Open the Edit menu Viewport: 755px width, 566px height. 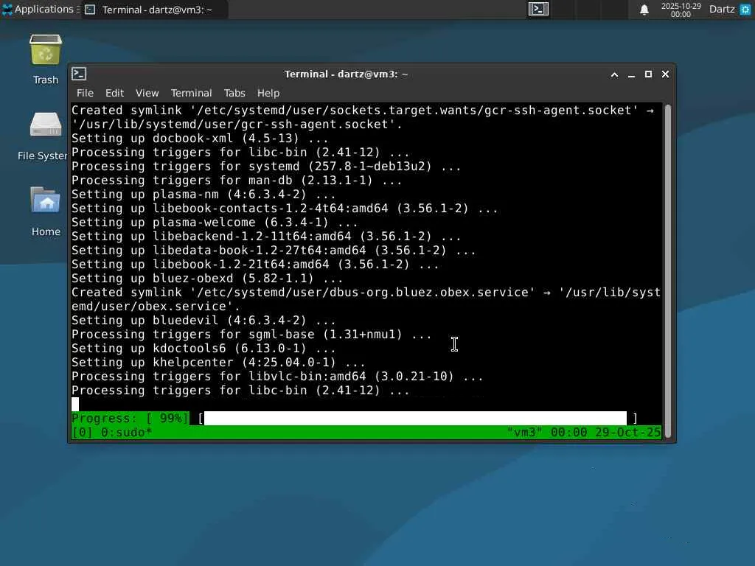tap(114, 93)
